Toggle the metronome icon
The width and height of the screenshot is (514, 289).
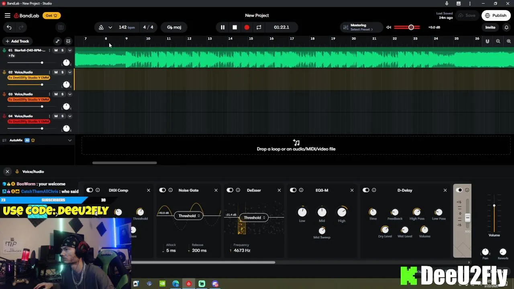point(101,27)
